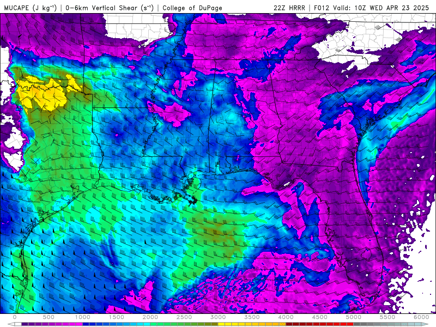Click the right arrow end of the color bar
Image resolution: width=436 pixels, height=327 pixels.
pos(425,324)
